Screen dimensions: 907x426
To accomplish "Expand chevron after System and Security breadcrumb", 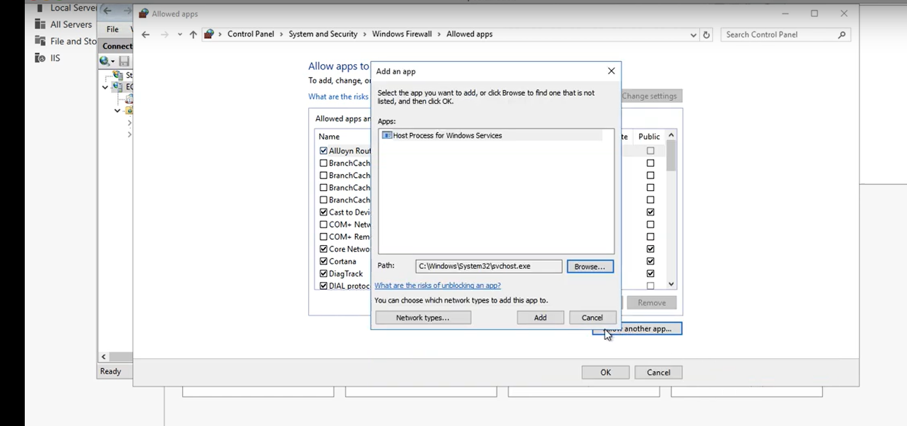I will [x=364, y=34].
